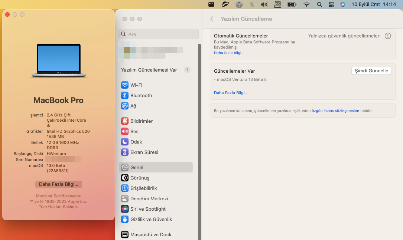The image size is (403, 240).
Task: Select the Ses speaker icon
Action: pyautogui.click(x=125, y=131)
